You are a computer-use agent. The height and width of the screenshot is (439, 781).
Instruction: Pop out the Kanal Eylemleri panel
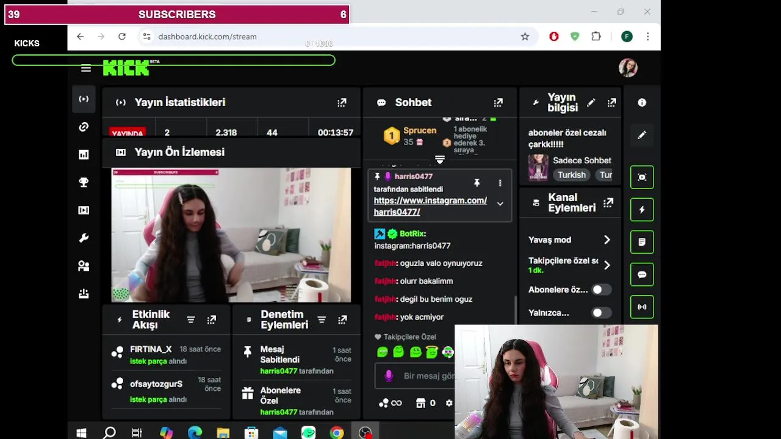pos(608,203)
